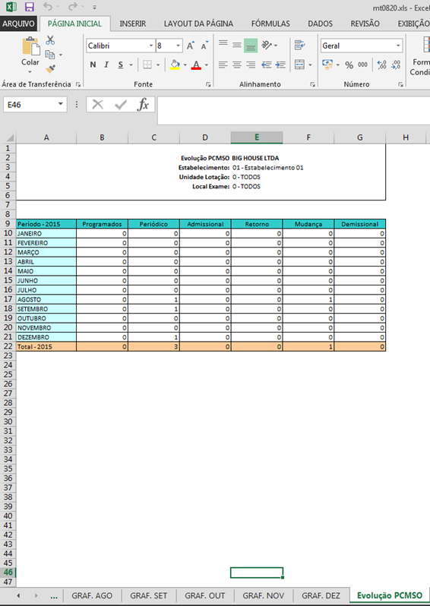Expand the font size dropdown
Screen dimensions: 430x606
click(x=178, y=46)
